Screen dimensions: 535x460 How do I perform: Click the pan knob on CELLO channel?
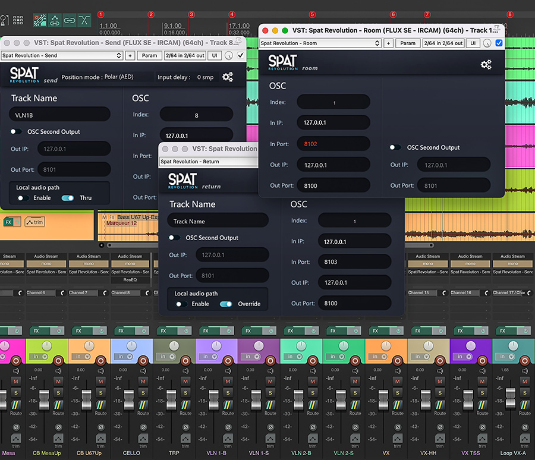tap(131, 346)
